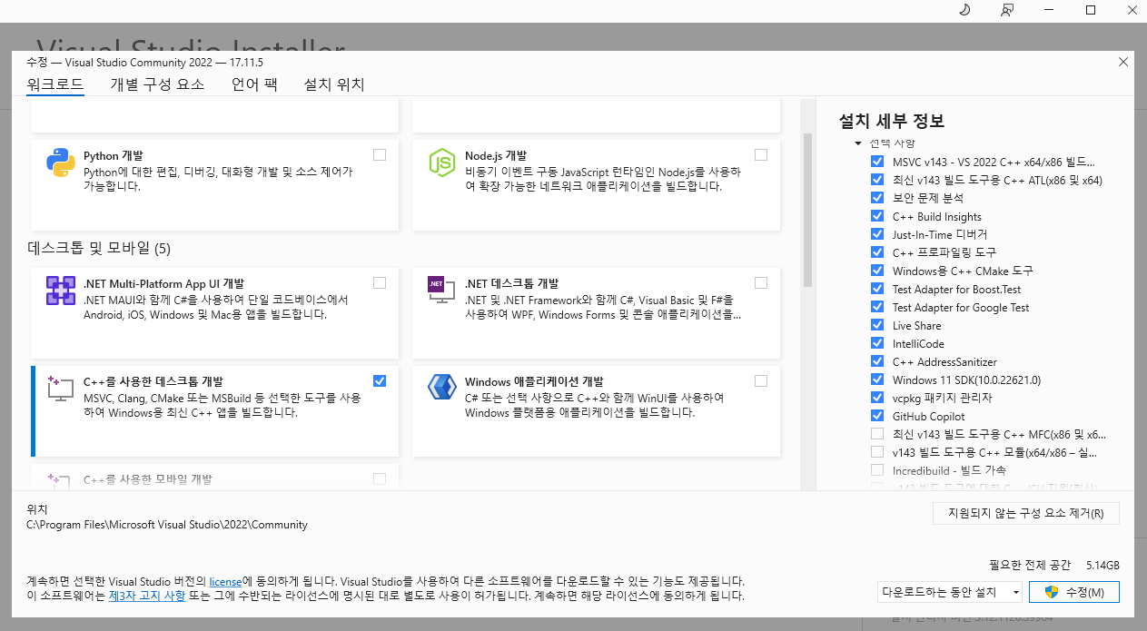Click the workloads list vertical scrollbar
1147x631 pixels.
[807, 211]
